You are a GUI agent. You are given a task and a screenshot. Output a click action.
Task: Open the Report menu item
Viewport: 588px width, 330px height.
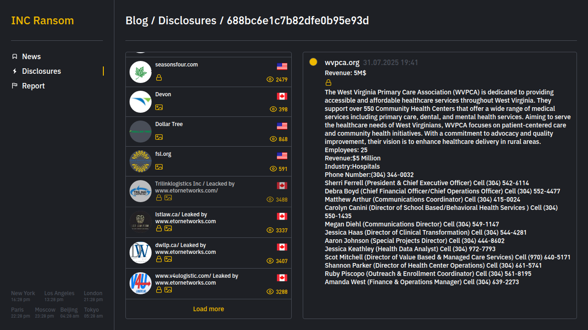[x=34, y=86]
